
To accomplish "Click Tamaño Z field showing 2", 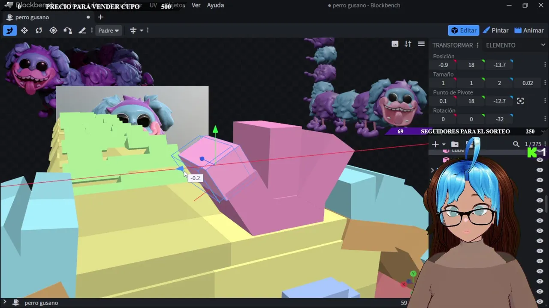I will point(499,83).
